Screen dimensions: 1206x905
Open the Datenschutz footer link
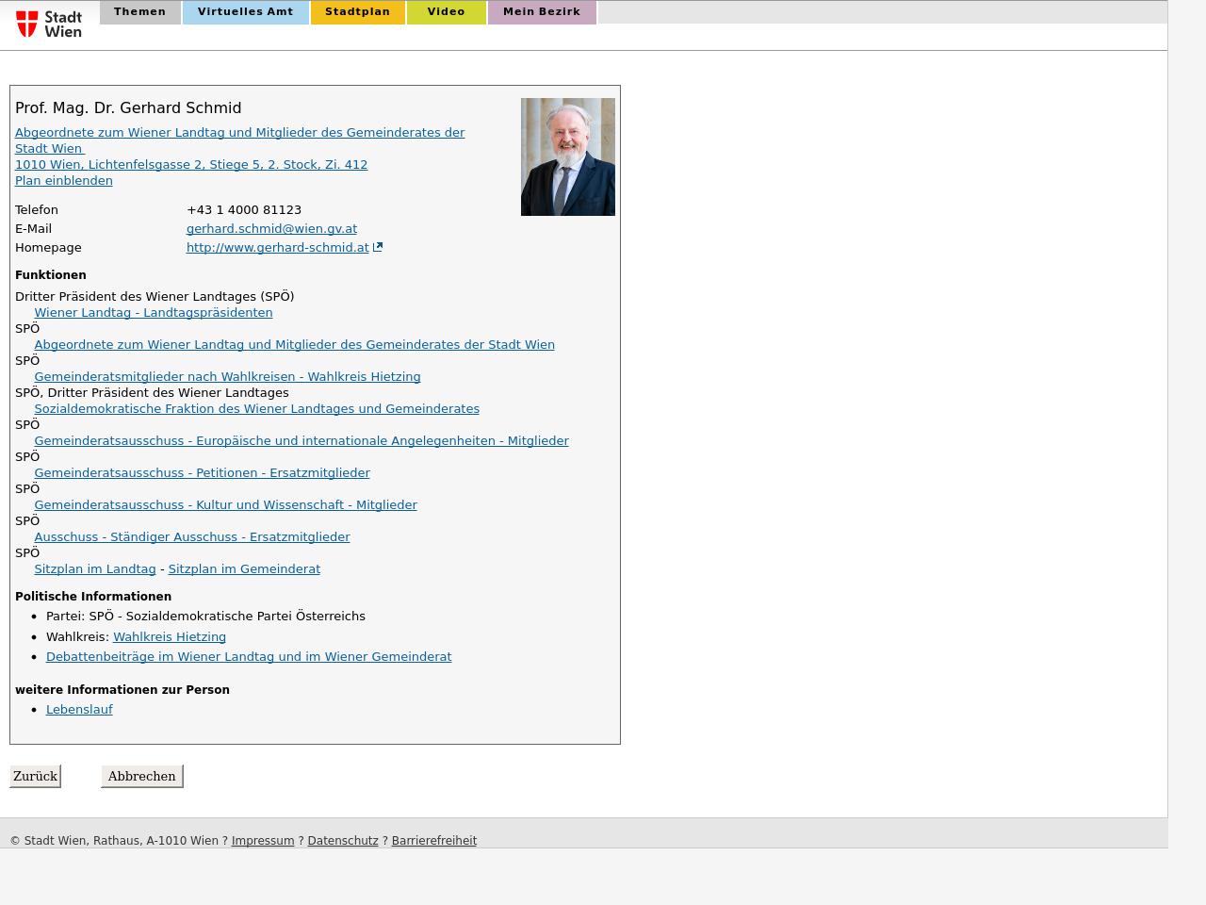pos(343,841)
